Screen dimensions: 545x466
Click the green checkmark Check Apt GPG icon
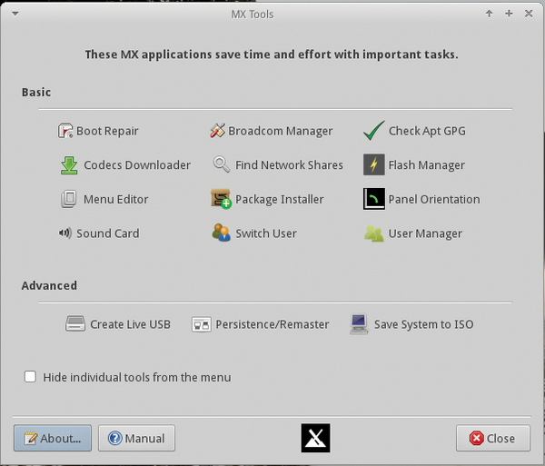[374, 131]
